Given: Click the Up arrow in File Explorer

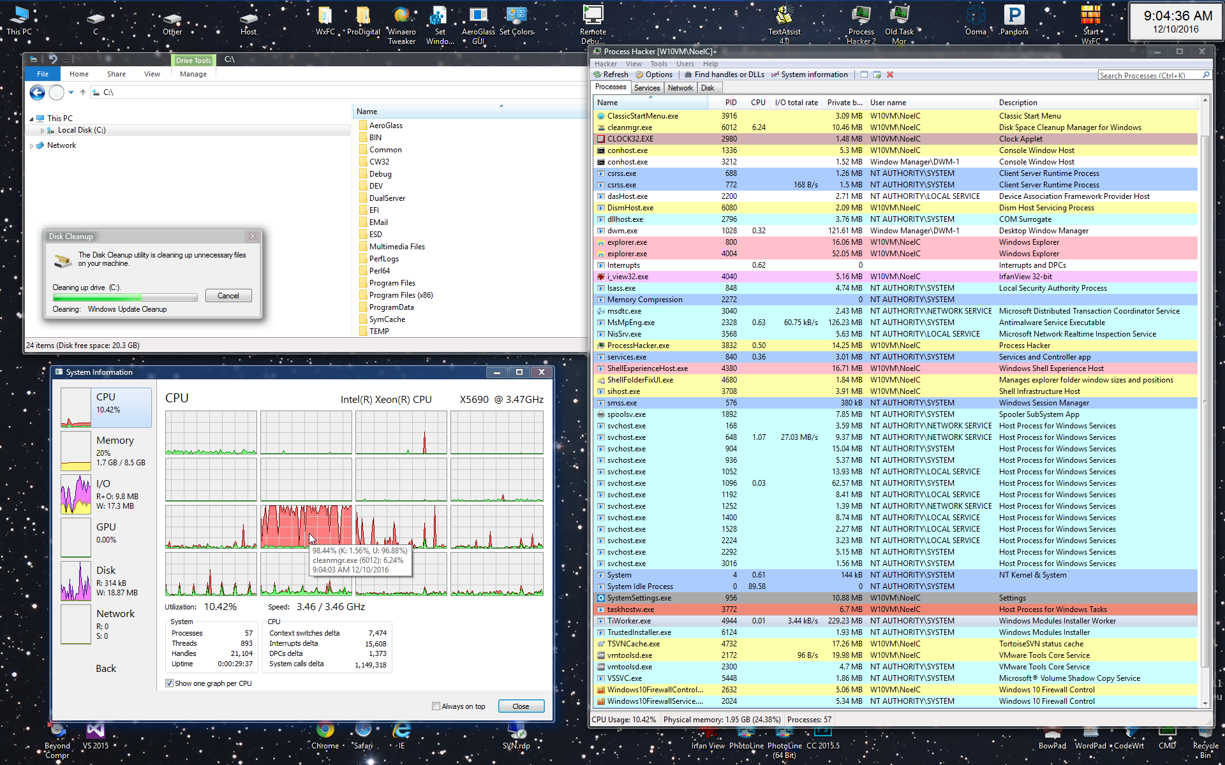Looking at the screenshot, I should (83, 92).
